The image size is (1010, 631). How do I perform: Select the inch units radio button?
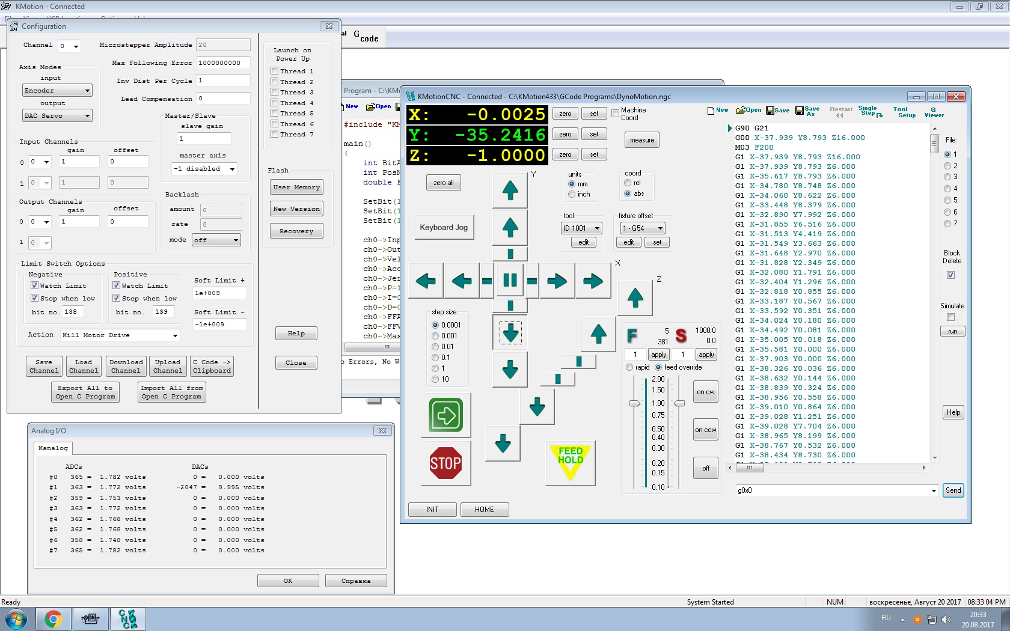point(572,194)
